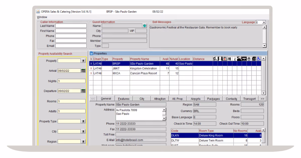The height and width of the screenshot is (158, 301).
Task: Select the Cancún Playa Resort property row
Action: [175, 73]
